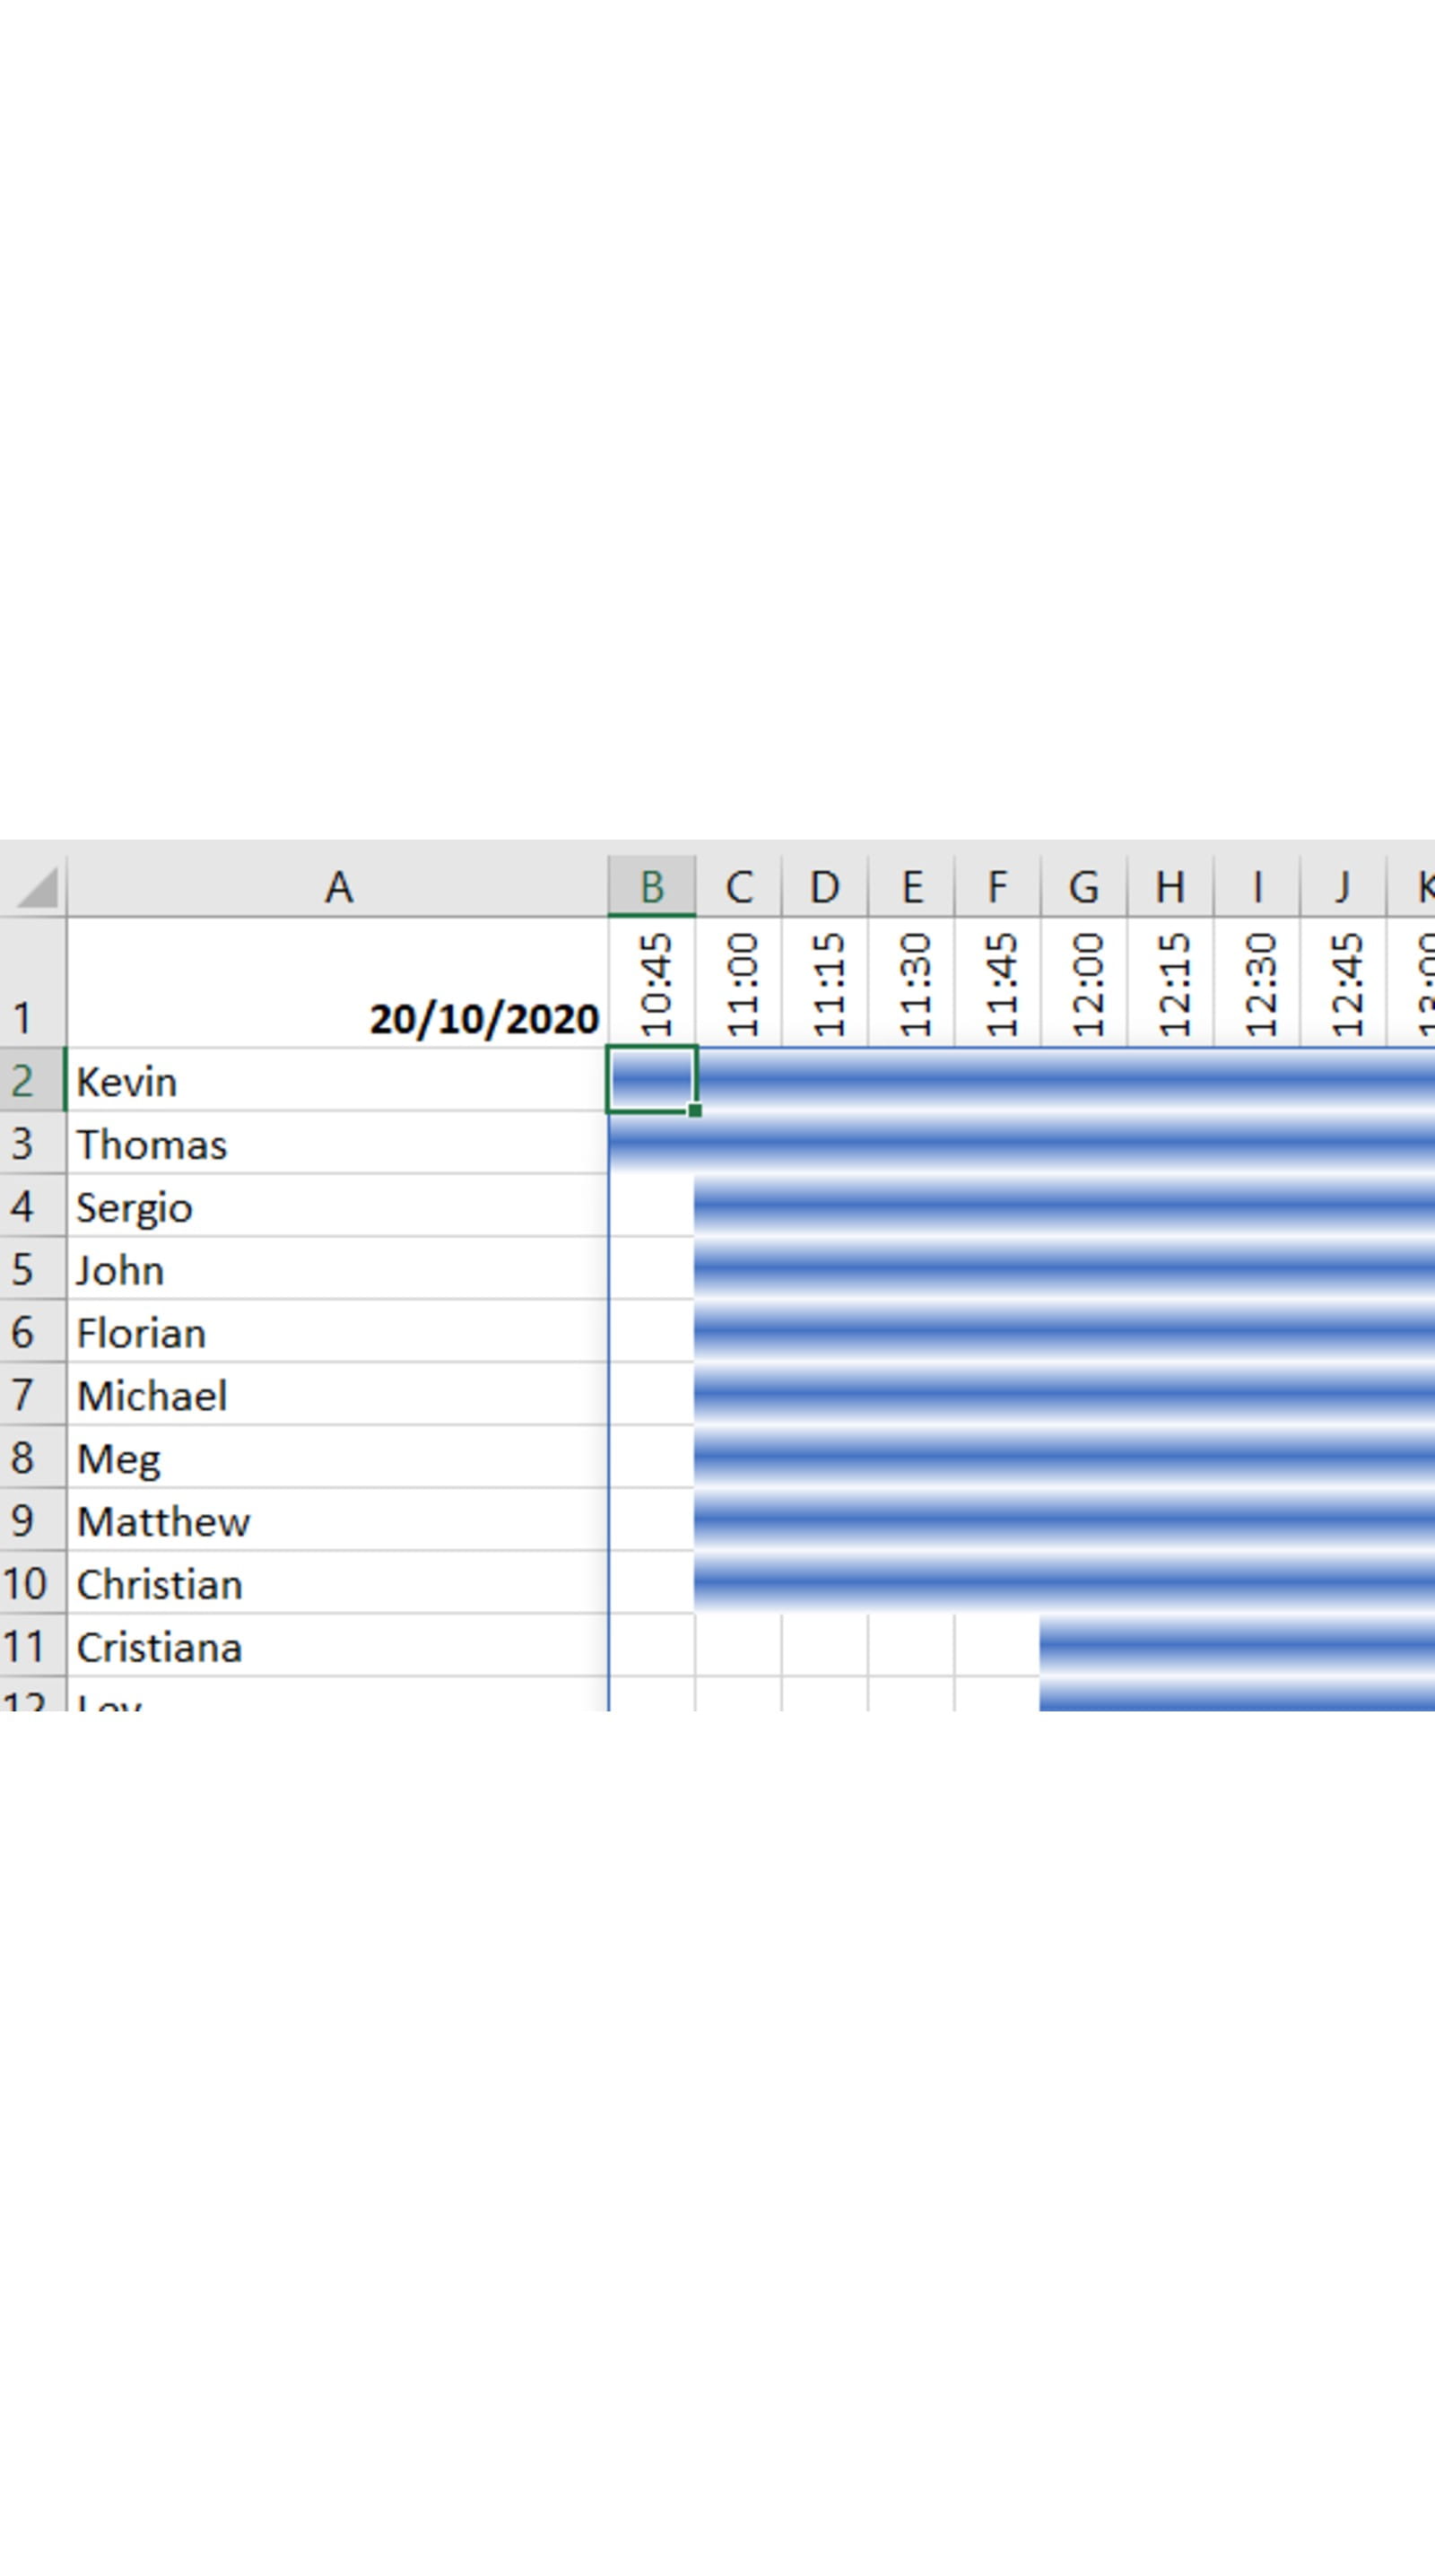Image resolution: width=1435 pixels, height=2551 pixels.
Task: Select the Cristiana name cell
Action: coord(336,1646)
